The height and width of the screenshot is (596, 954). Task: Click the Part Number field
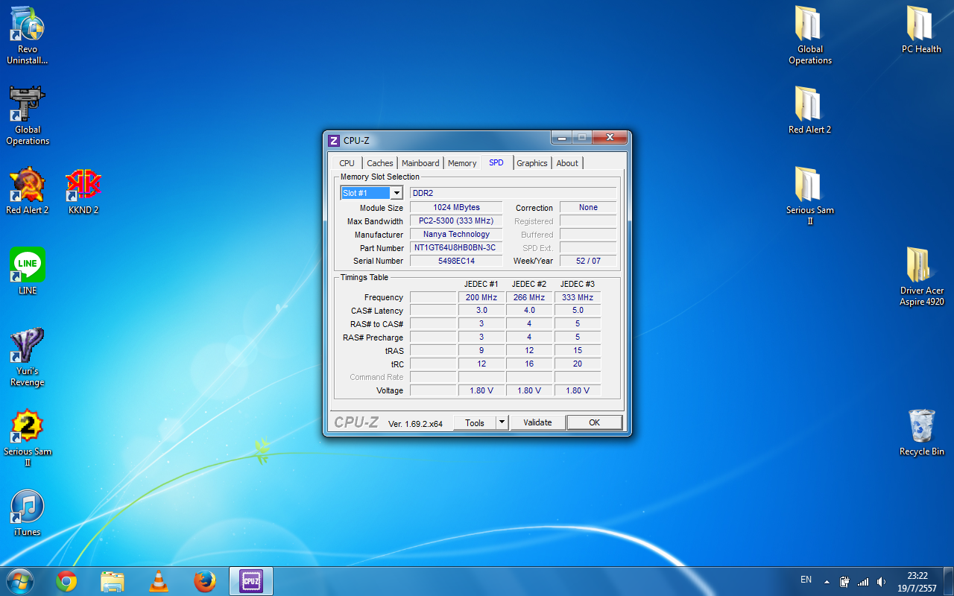pyautogui.click(x=455, y=247)
